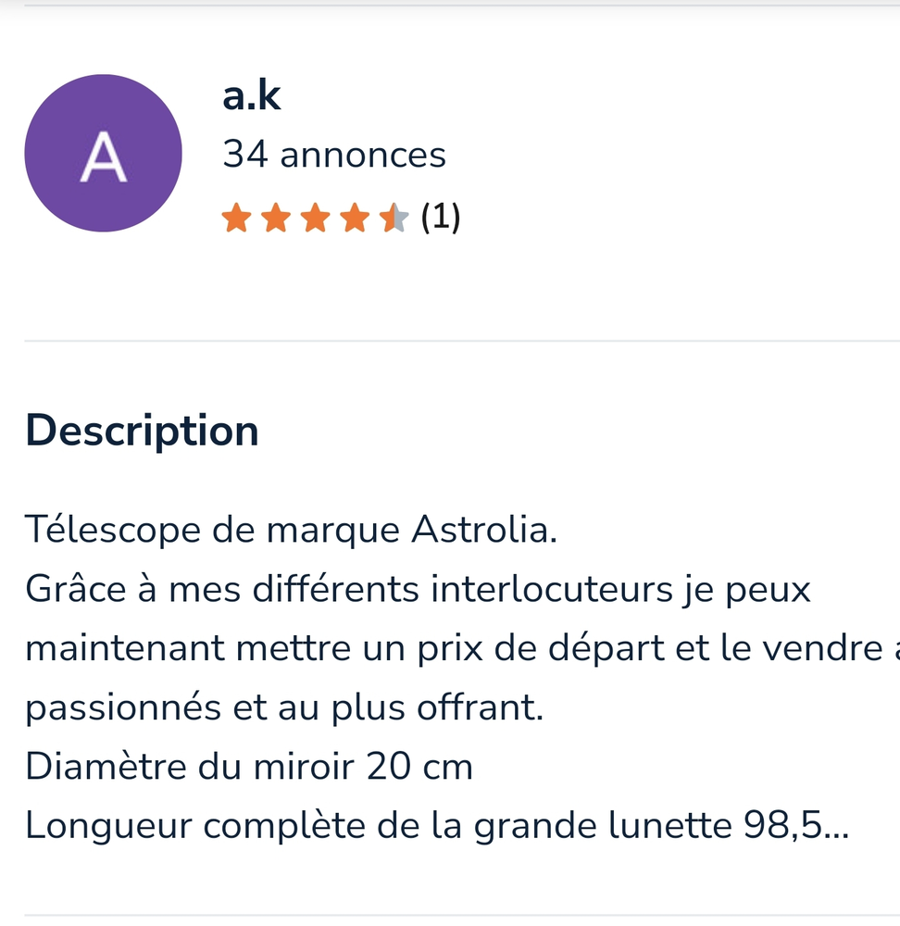View the seller's 34 annonces
Image resolution: width=900 pixels, height=926 pixels.
point(334,155)
